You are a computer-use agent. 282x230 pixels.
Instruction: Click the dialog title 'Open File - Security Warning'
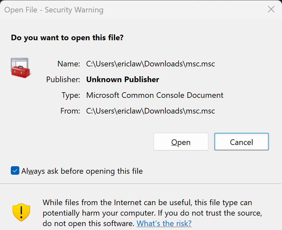(x=54, y=10)
